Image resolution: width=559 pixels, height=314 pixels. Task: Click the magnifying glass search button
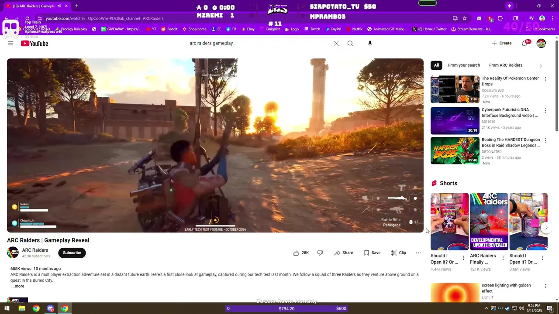point(350,43)
